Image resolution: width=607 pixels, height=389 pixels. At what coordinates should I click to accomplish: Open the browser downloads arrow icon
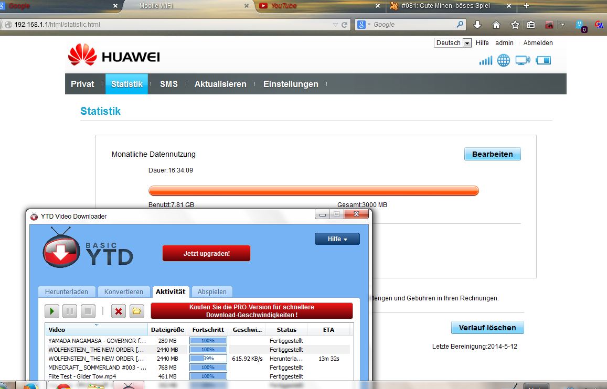pyautogui.click(x=477, y=25)
